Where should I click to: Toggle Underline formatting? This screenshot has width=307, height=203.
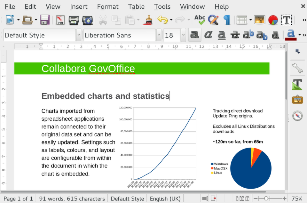point(222,35)
